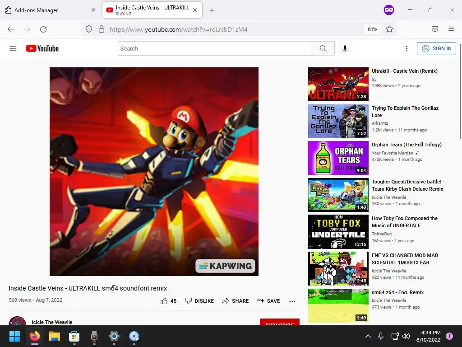This screenshot has height=347, width=462.
Task: Go to the YouTube home logo
Action: coord(42,48)
